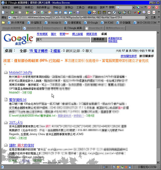Click the red checkmark toolbar icon
161x170 pixels.
(135, 13)
